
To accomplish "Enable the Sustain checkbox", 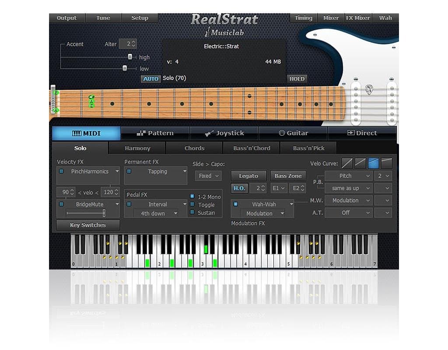I will pos(191,212).
